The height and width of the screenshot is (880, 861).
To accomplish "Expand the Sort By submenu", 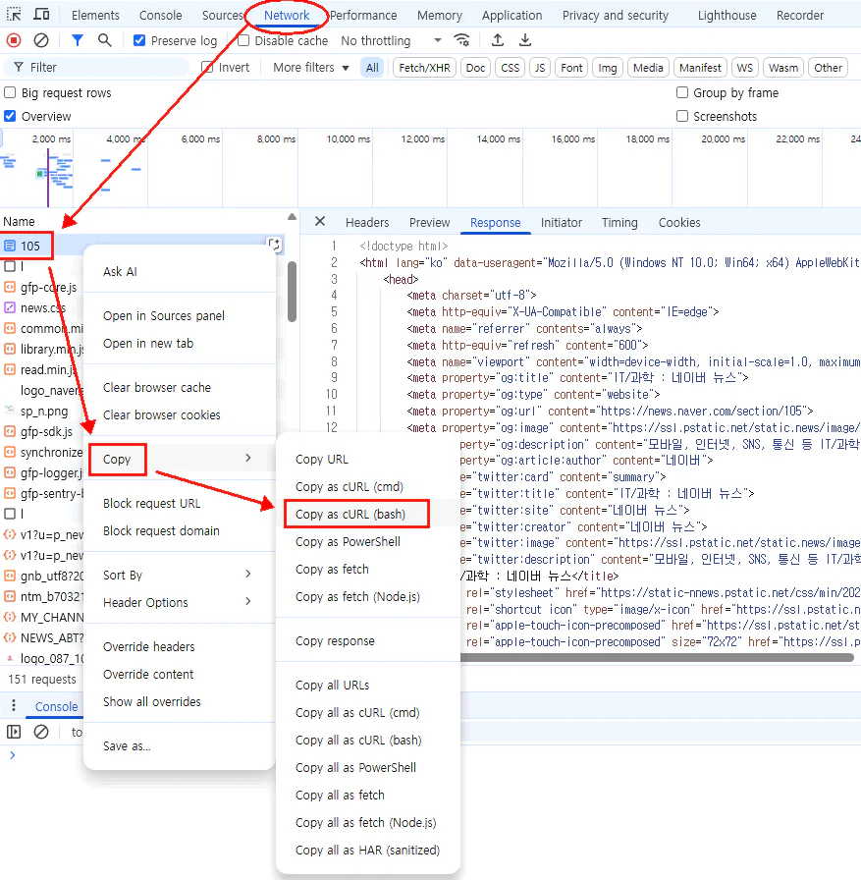I will point(179,575).
